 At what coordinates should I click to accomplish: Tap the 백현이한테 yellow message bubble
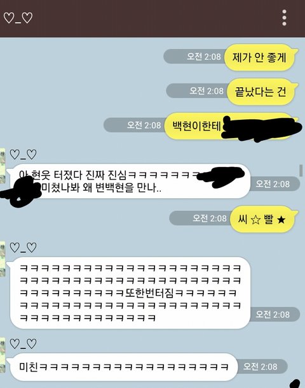coord(231,126)
